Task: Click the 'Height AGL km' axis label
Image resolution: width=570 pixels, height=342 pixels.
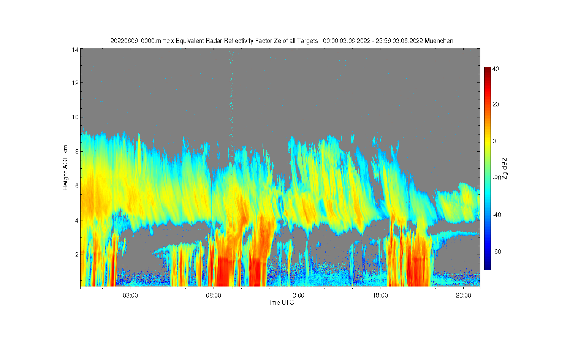Action: pyautogui.click(x=66, y=168)
